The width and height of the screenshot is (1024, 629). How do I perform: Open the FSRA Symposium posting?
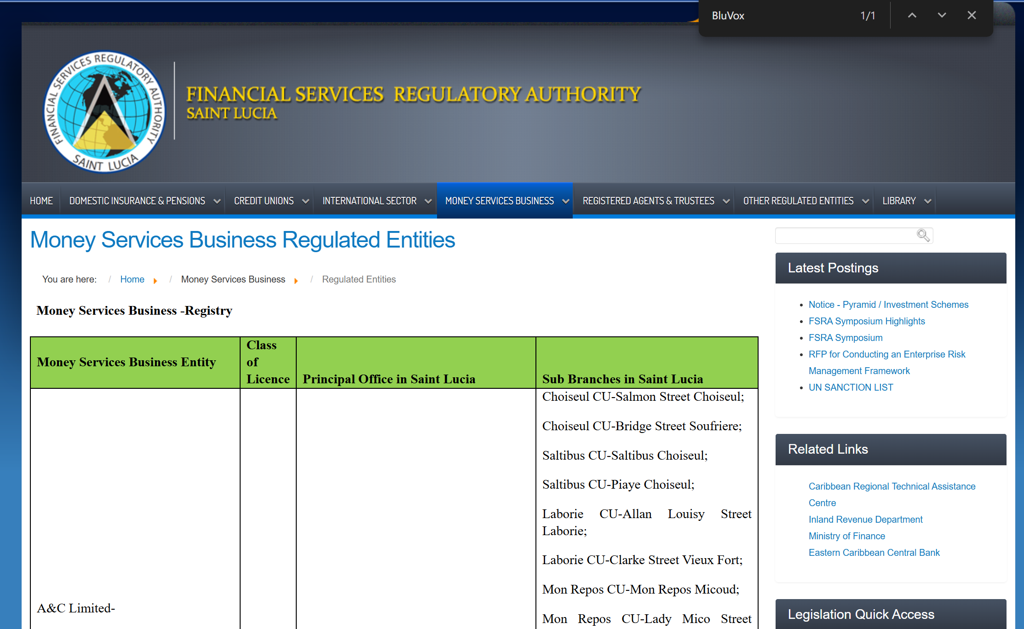(846, 338)
